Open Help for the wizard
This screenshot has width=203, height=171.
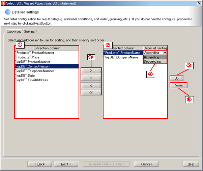tap(191, 164)
